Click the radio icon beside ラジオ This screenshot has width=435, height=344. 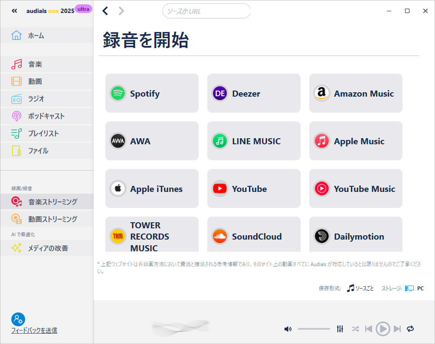point(16,99)
